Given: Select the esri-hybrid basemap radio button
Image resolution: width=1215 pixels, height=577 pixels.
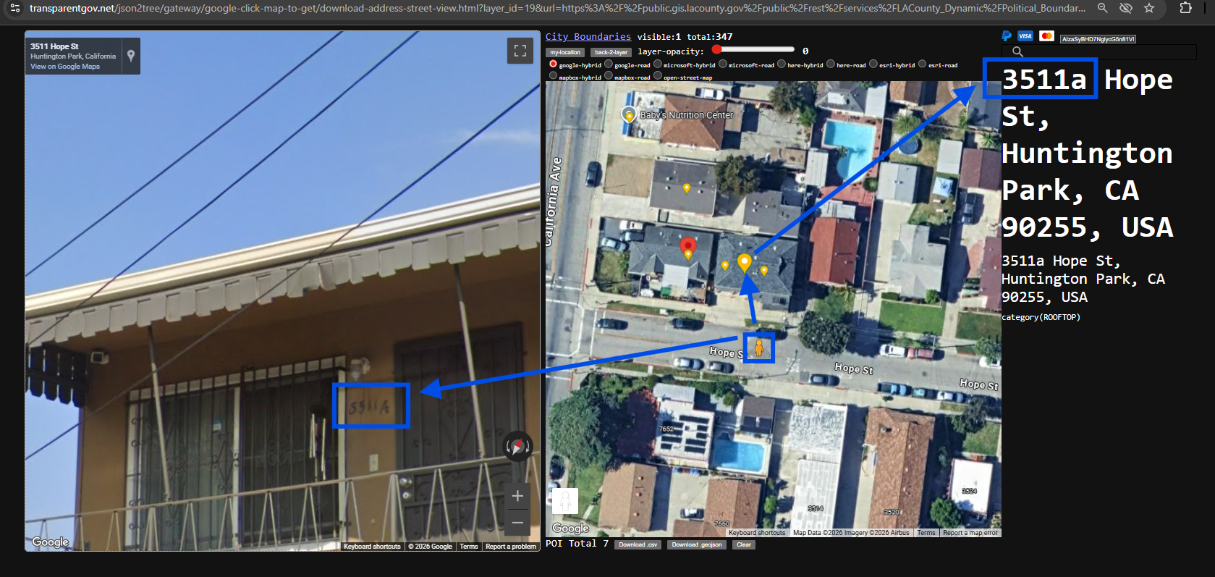Looking at the screenshot, I should click(x=873, y=64).
